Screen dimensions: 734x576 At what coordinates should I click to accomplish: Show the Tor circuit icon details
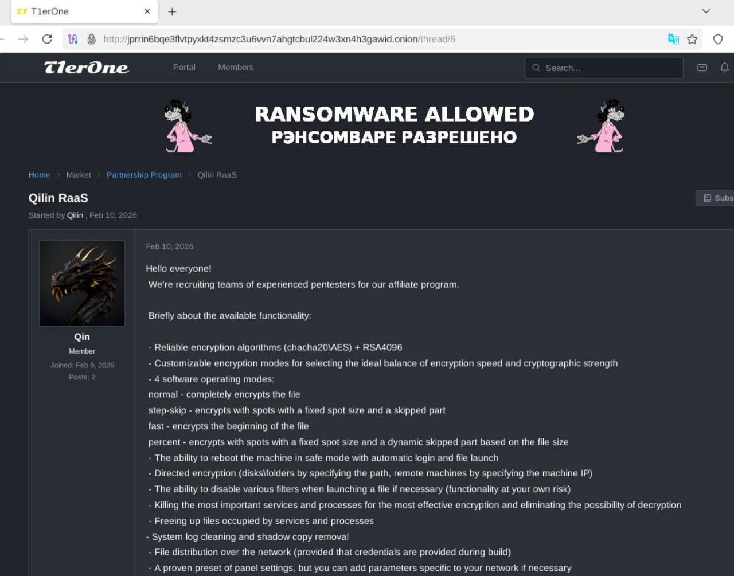(x=73, y=39)
